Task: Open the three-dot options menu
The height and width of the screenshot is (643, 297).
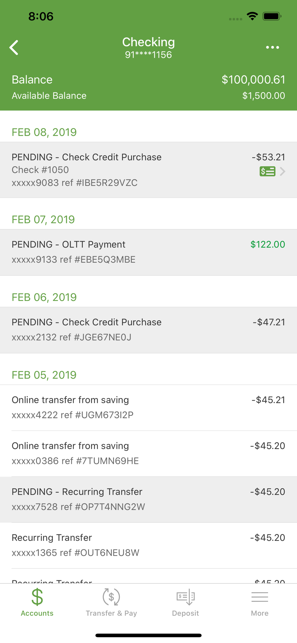Action: coord(272,47)
